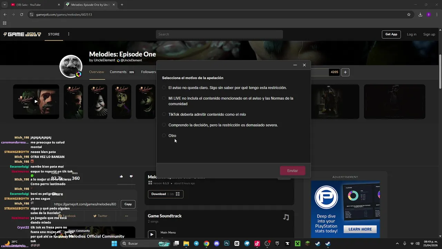Open the STORE menu item
Image resolution: width=442 pixels, height=249 pixels.
click(x=54, y=34)
